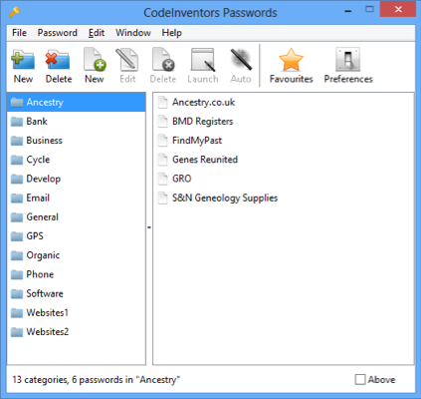Select the Edit password pencil icon
The width and height of the screenshot is (421, 399).
(x=127, y=60)
